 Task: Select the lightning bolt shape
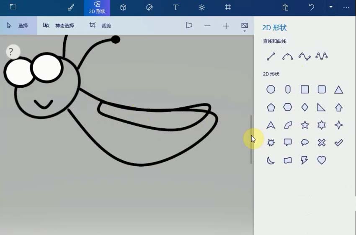pyautogui.click(x=304, y=160)
